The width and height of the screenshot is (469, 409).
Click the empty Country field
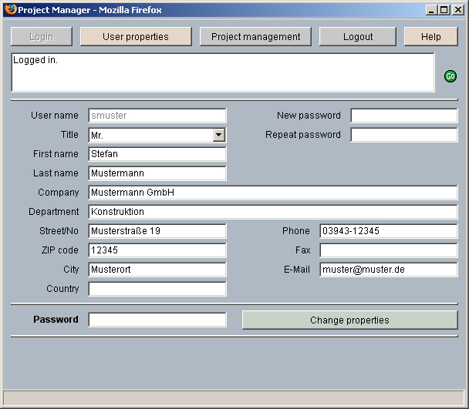pyautogui.click(x=157, y=289)
